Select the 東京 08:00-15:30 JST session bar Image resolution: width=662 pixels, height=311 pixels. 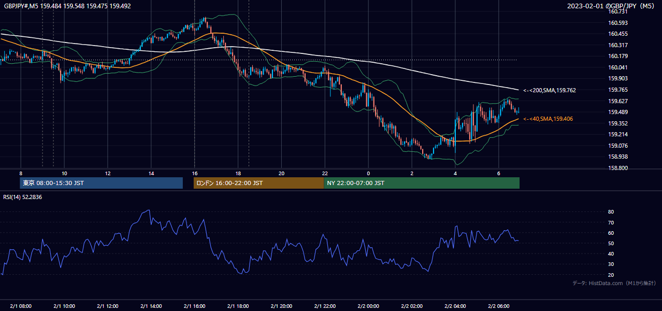pyautogui.click(x=102, y=183)
